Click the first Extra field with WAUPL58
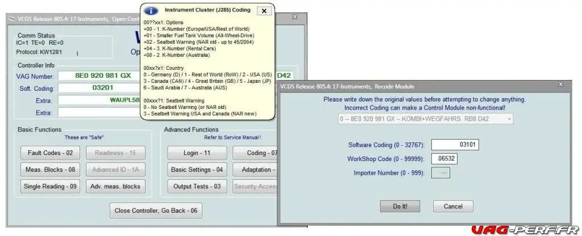Viewport: 582px width, 236px height. (99, 100)
